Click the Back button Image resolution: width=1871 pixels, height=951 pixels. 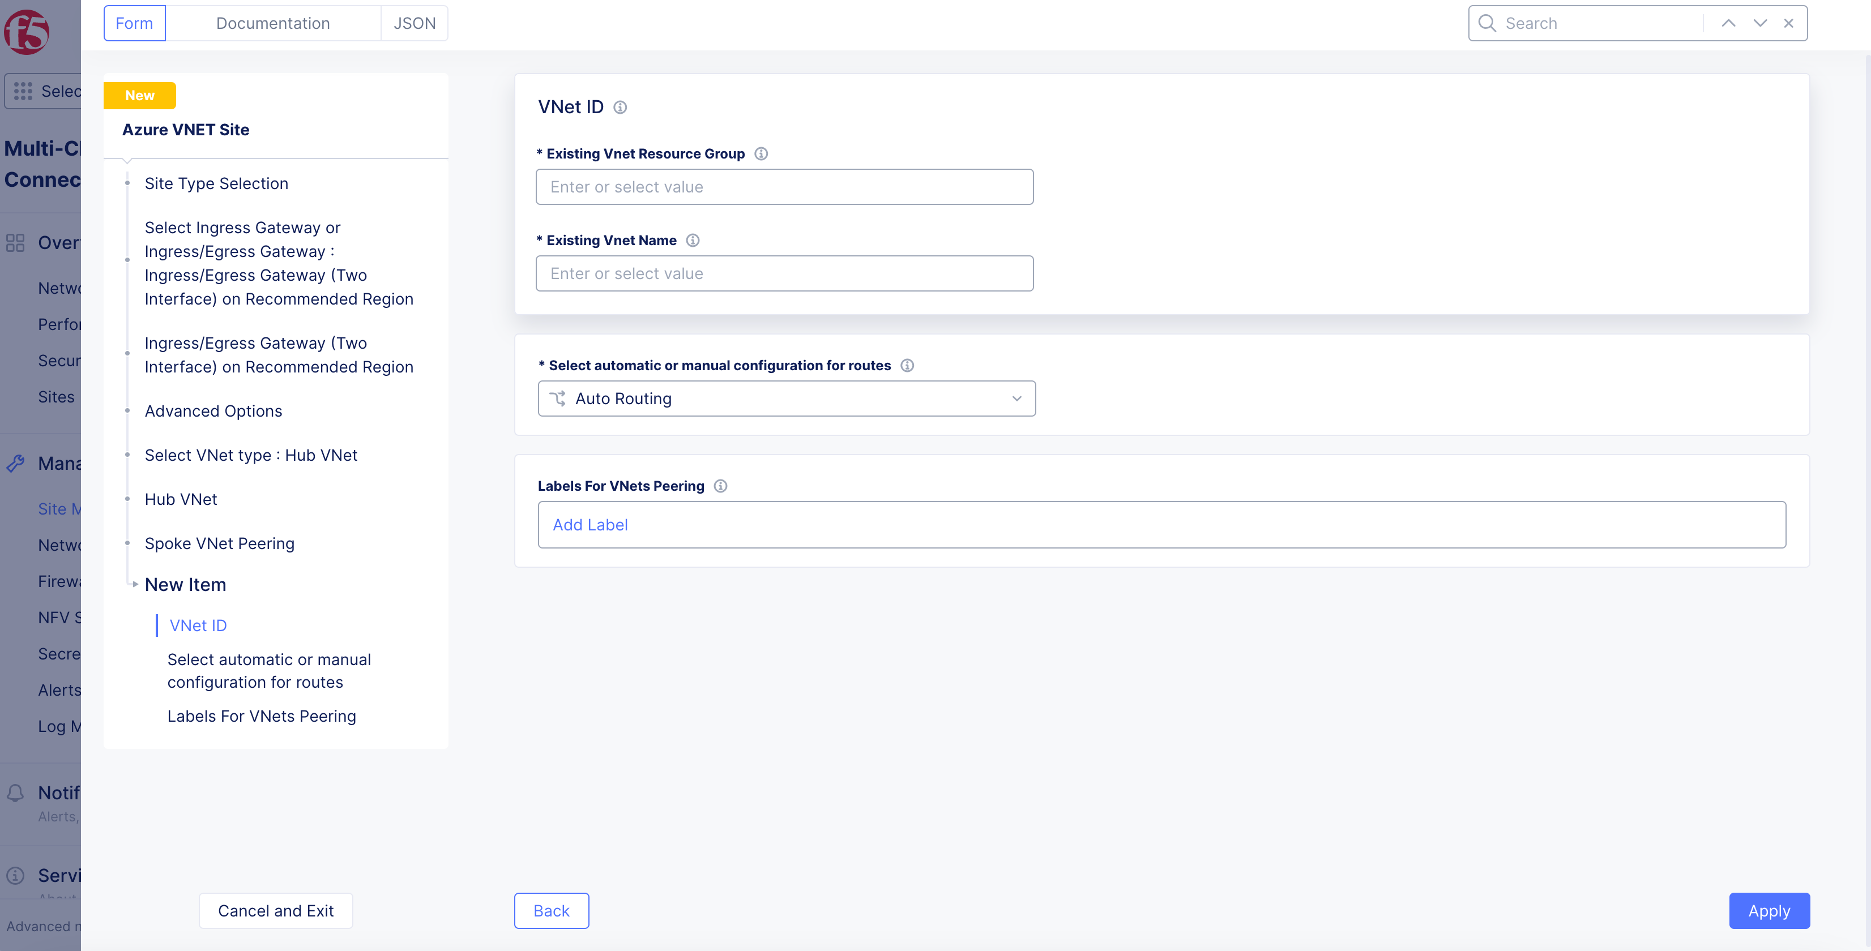click(550, 910)
